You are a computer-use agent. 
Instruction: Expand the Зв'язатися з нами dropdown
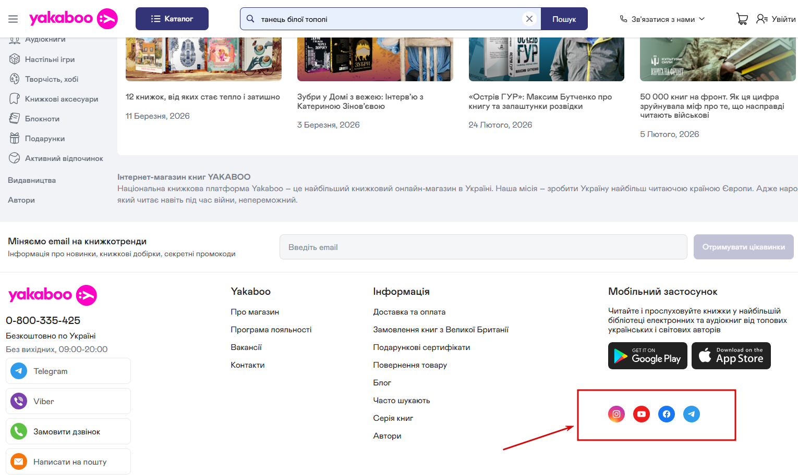(662, 19)
